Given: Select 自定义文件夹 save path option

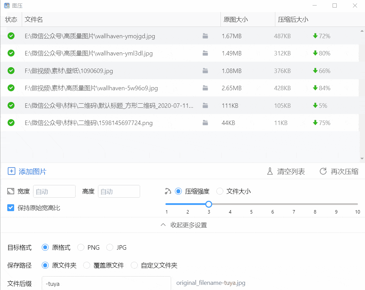Looking at the screenshot, I should click(134, 265).
